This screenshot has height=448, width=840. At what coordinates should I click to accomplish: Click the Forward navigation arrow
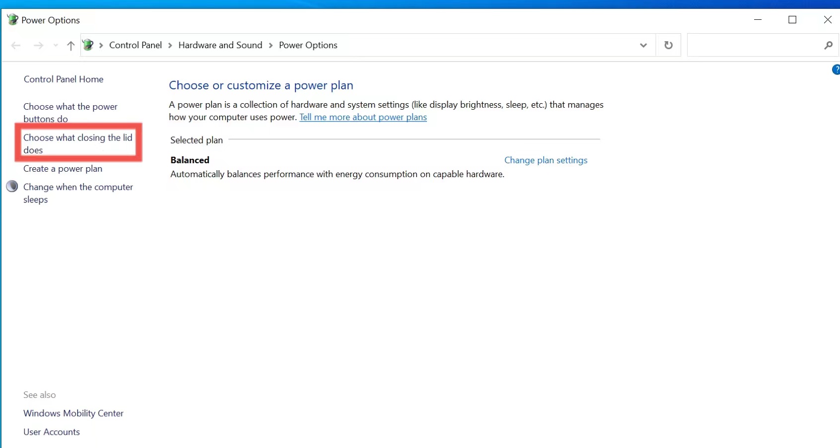[38, 46]
